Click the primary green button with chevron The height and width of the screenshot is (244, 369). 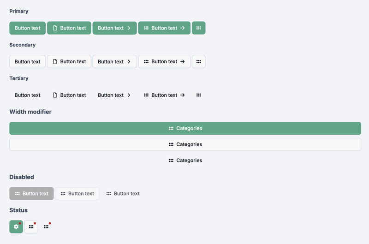click(114, 28)
